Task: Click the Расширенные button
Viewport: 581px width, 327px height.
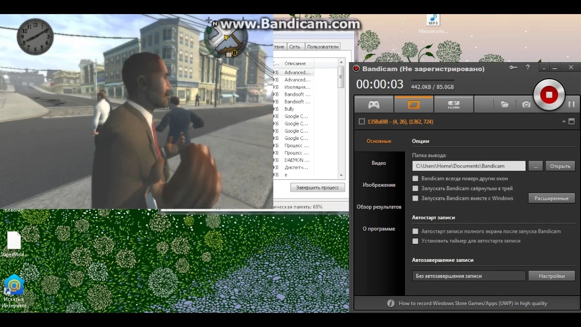Action: [x=551, y=198]
